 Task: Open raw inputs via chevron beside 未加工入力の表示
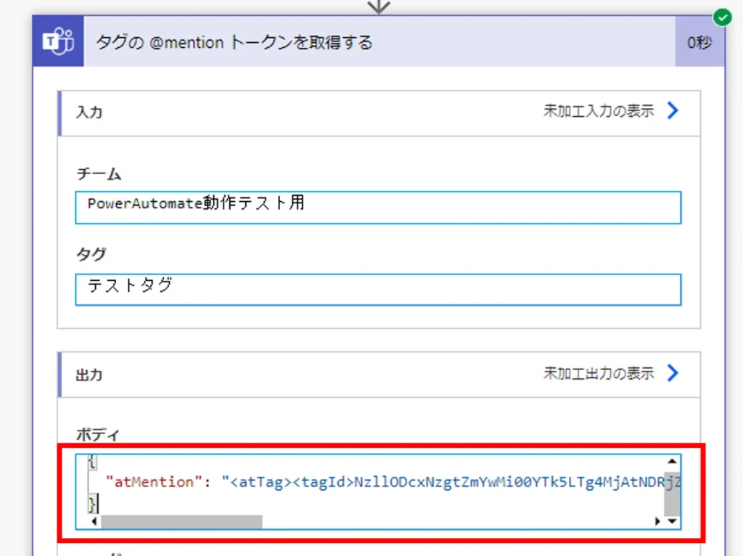tap(673, 111)
